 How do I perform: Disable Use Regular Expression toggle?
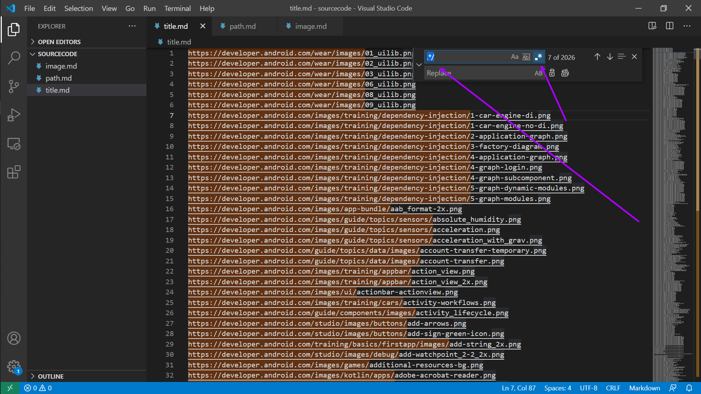click(538, 57)
